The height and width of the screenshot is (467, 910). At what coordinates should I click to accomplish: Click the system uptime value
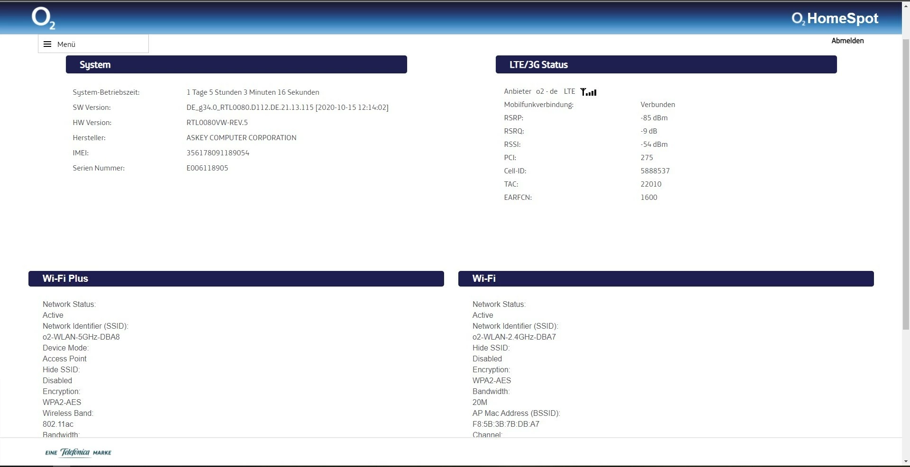point(253,92)
